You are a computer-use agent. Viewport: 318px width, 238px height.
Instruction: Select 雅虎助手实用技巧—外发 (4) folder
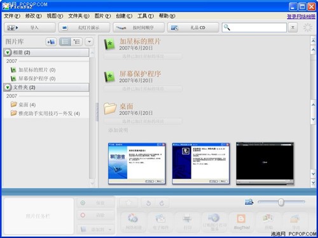[x=45, y=114]
